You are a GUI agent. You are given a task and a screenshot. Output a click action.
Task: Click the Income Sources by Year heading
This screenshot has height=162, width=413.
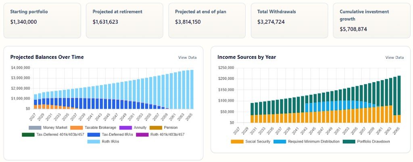247,57
